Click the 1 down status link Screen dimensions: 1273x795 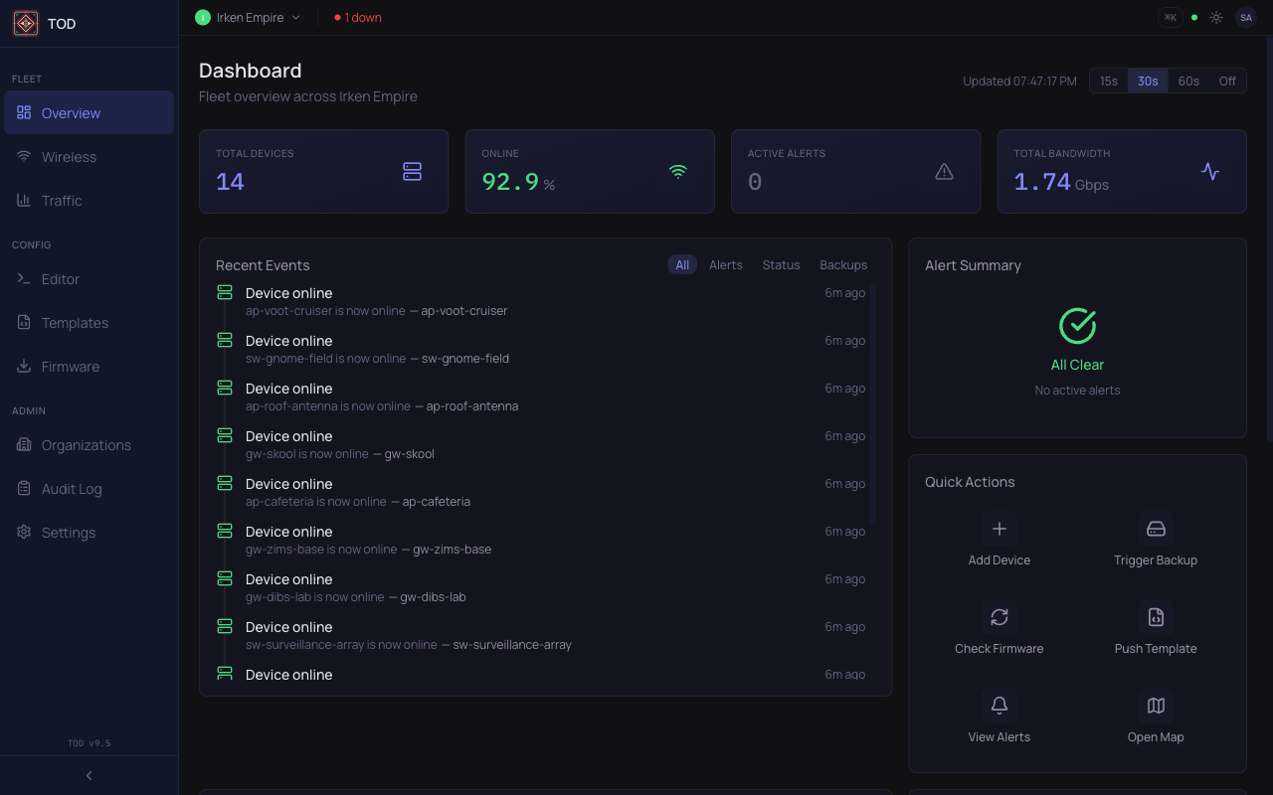[x=357, y=17]
